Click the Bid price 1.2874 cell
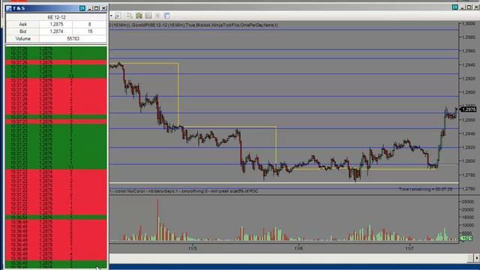Image resolution: width=480 pixels, height=270 pixels. [x=56, y=31]
